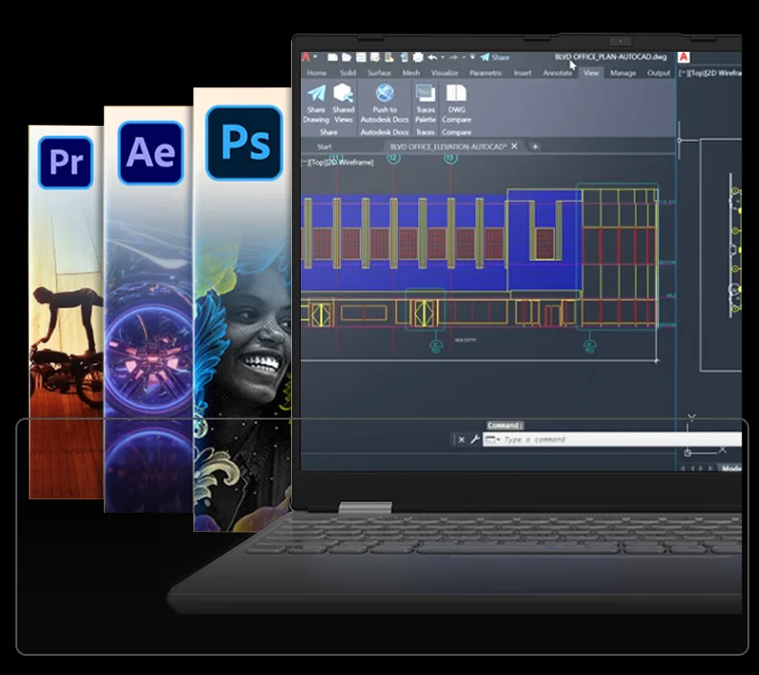Click the Model layout tab at bottom right
The height and width of the screenshot is (675, 759).
[731, 469]
